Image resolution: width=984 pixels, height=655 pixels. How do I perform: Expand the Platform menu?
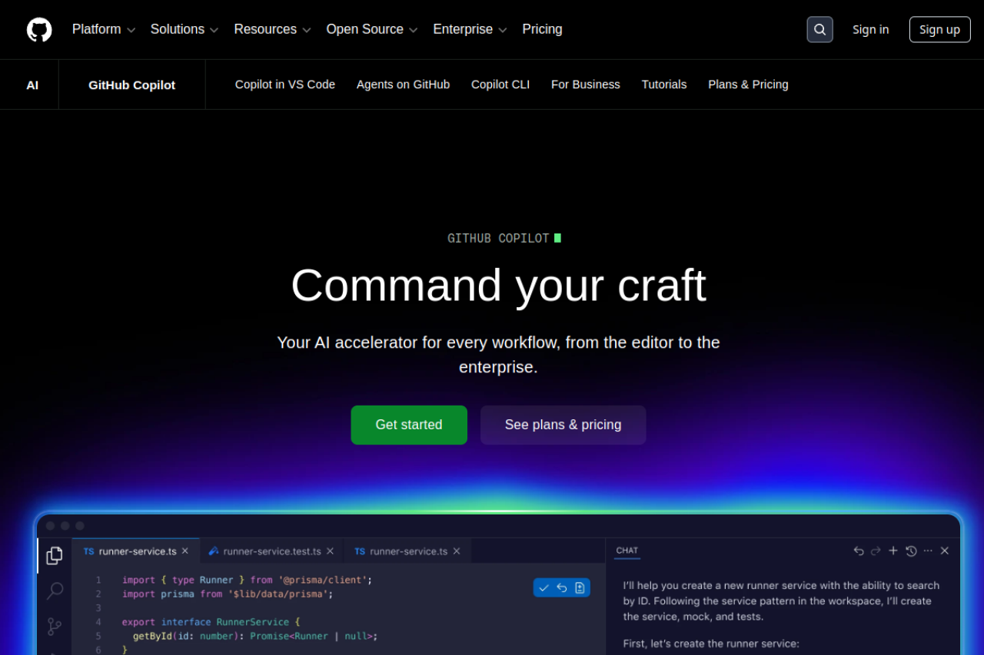point(104,29)
